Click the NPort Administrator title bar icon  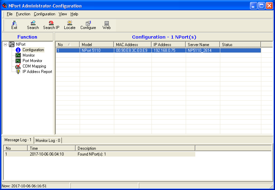pos(4,6)
